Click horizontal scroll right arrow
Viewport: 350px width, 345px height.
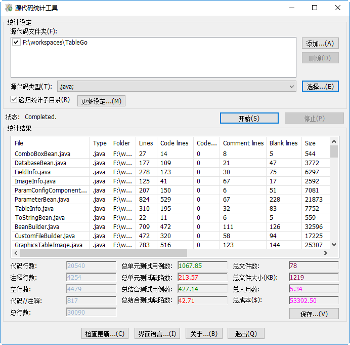click(x=326, y=253)
